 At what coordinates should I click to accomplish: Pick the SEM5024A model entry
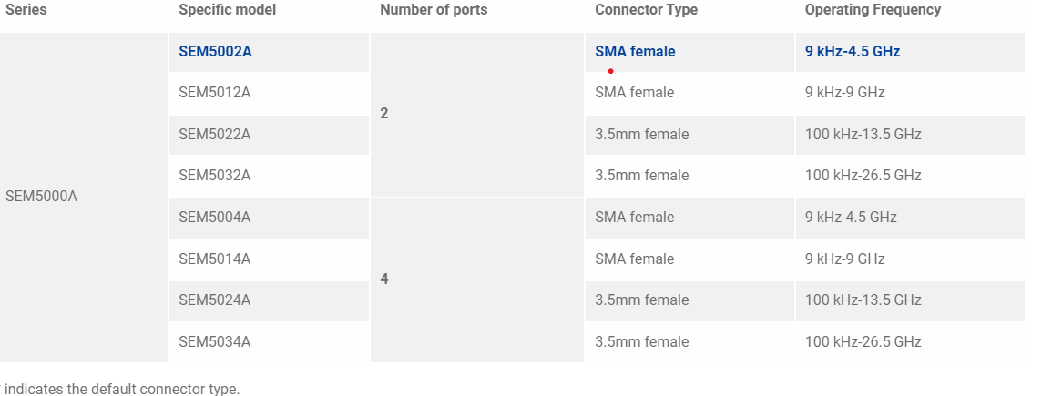(x=269, y=300)
